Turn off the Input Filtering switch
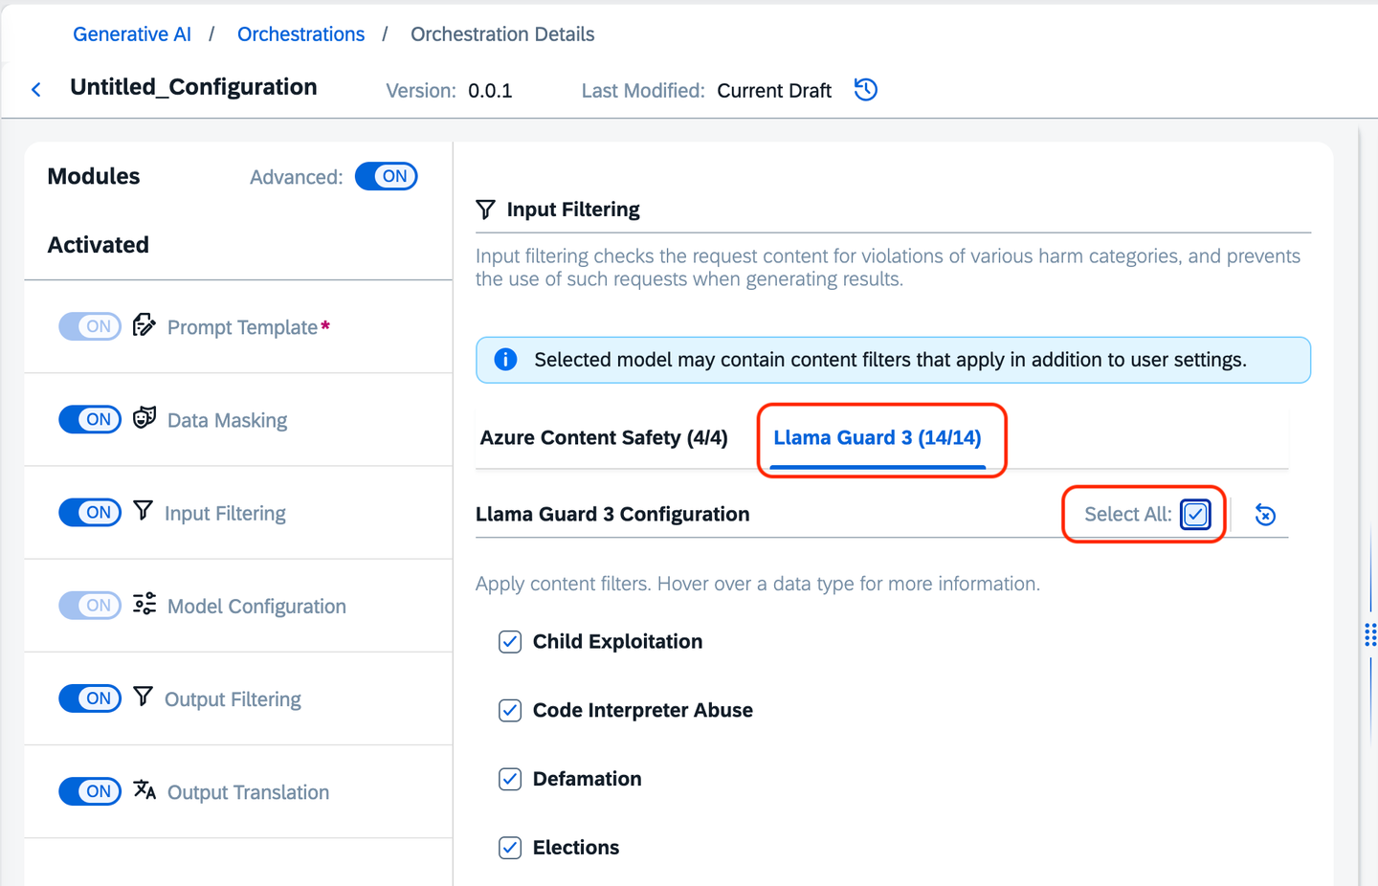This screenshot has width=1378, height=886. point(90,512)
